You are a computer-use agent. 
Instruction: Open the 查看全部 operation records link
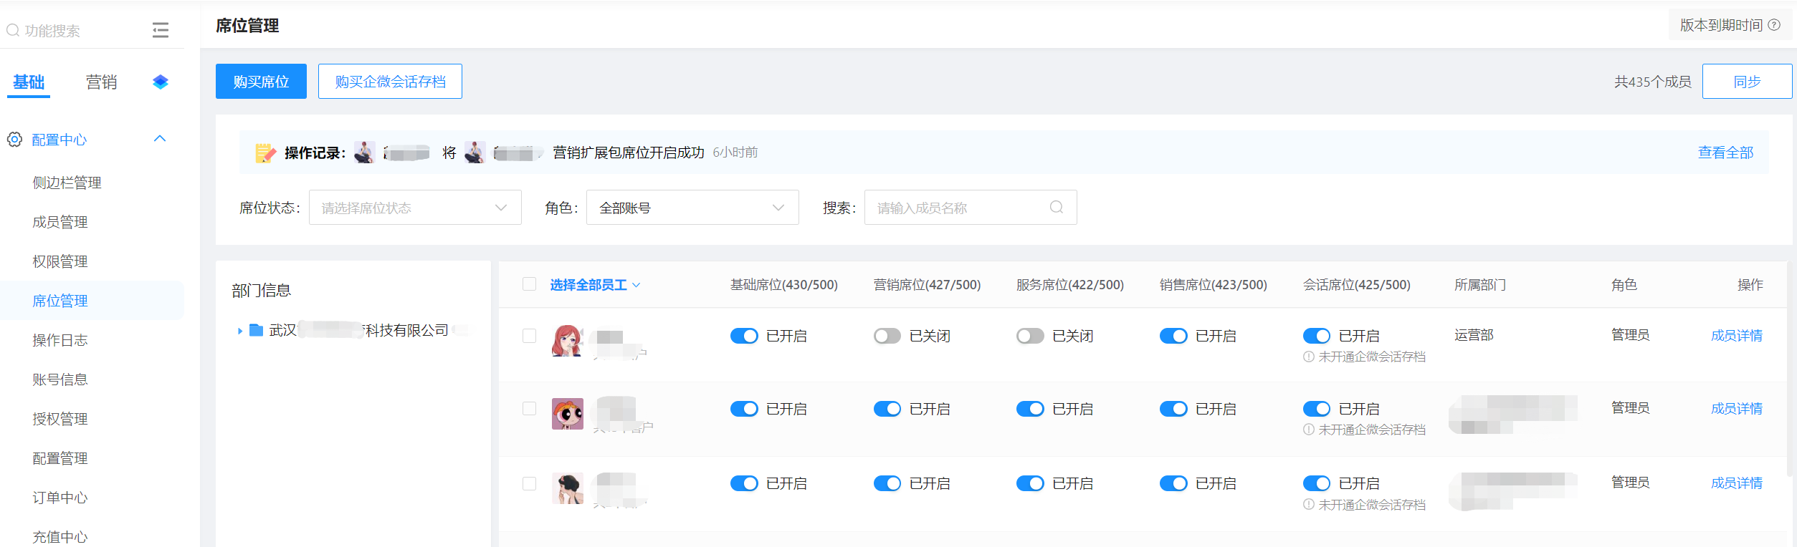[x=1725, y=153]
